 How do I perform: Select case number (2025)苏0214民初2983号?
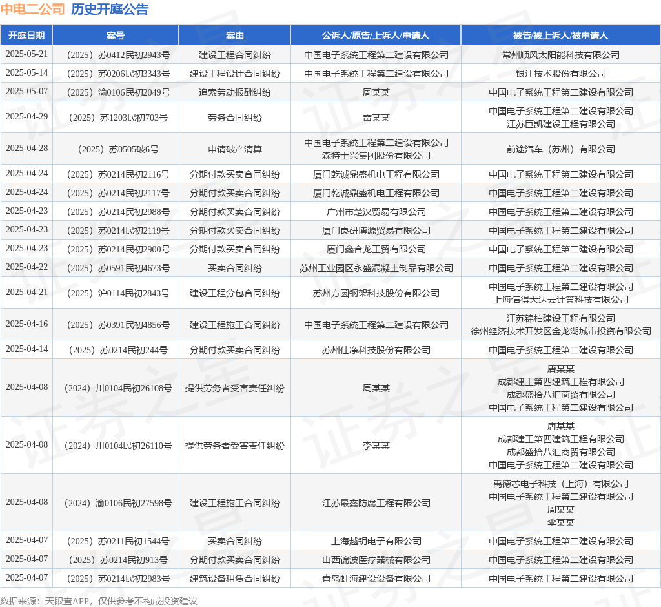[119, 579]
